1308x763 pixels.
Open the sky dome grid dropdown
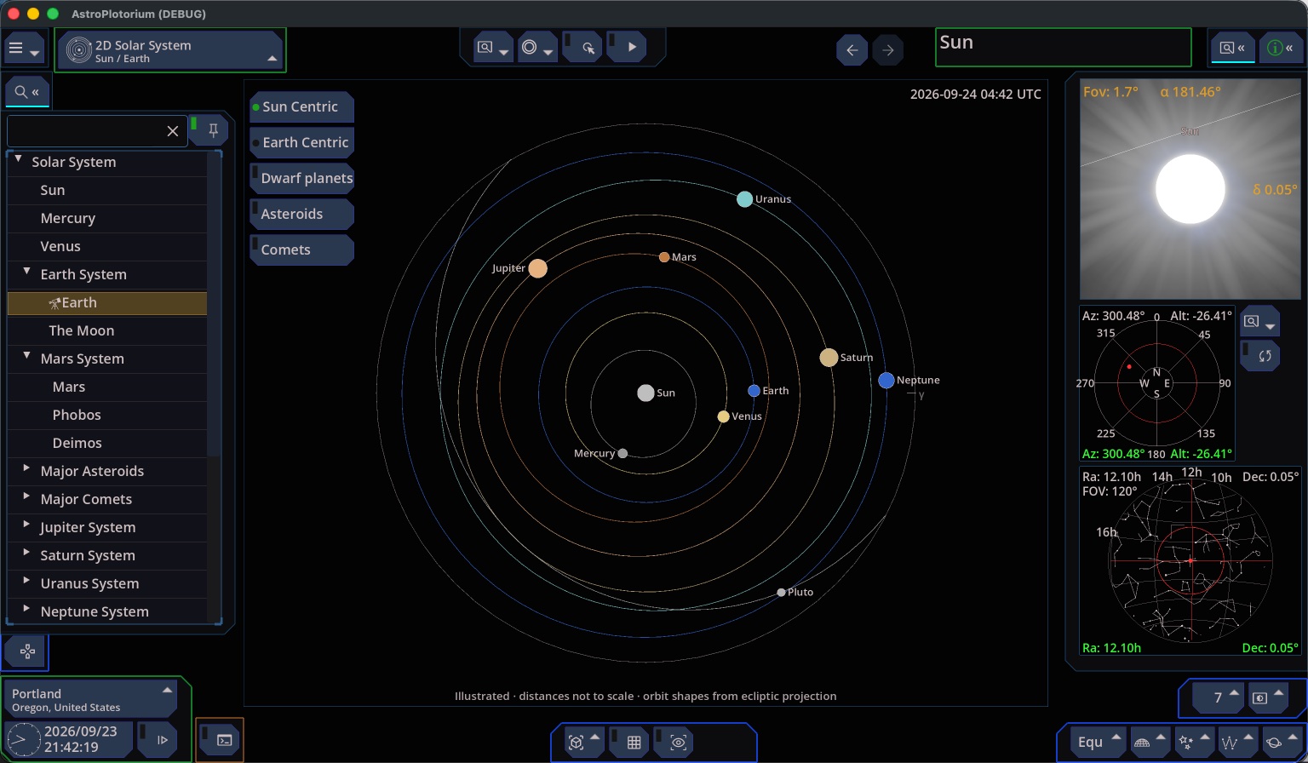point(1150,742)
